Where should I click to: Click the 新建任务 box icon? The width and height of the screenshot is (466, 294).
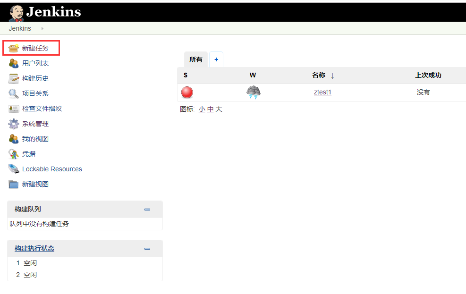pos(13,48)
